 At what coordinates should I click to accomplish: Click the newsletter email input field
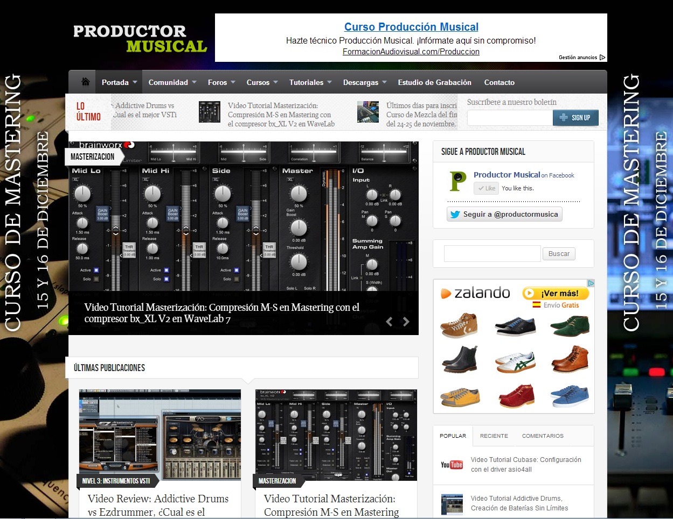tap(509, 118)
